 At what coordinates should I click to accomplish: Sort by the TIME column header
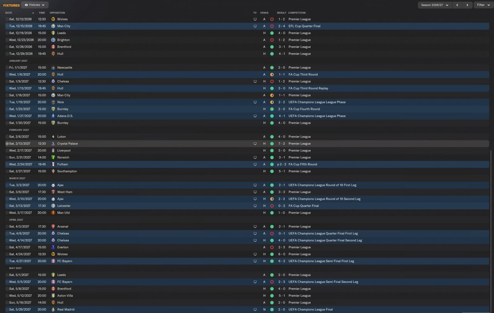[x=42, y=13]
